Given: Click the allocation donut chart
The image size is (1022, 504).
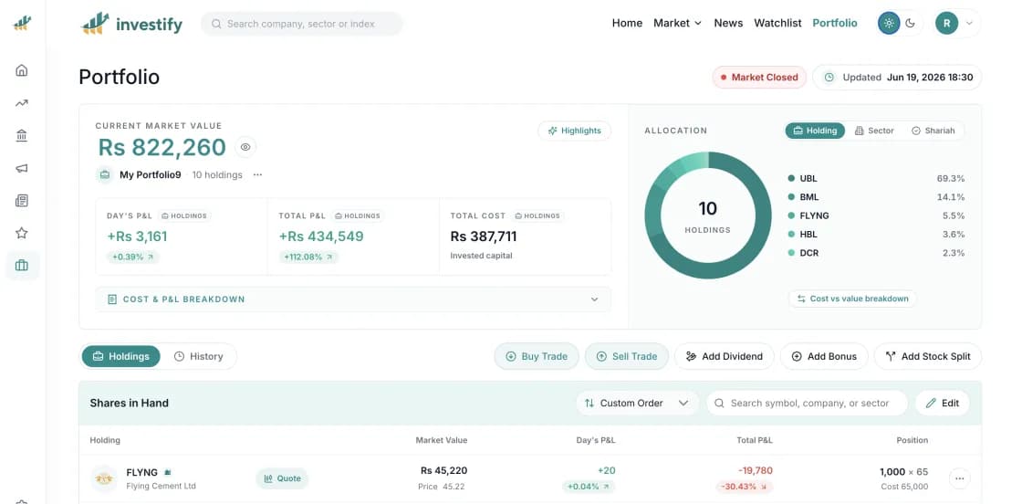Looking at the screenshot, I should click(708, 215).
